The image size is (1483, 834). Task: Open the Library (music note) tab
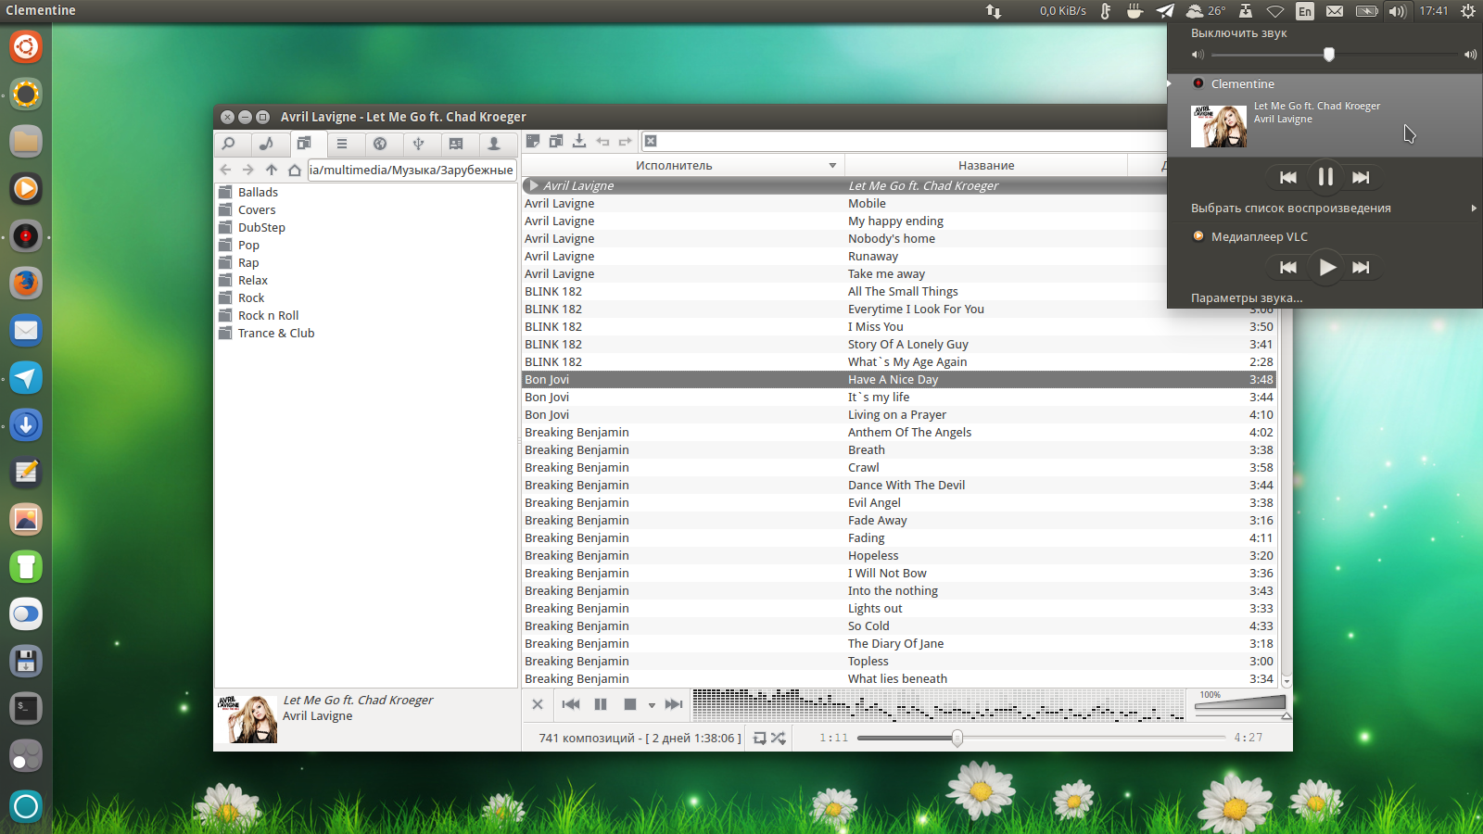click(266, 144)
